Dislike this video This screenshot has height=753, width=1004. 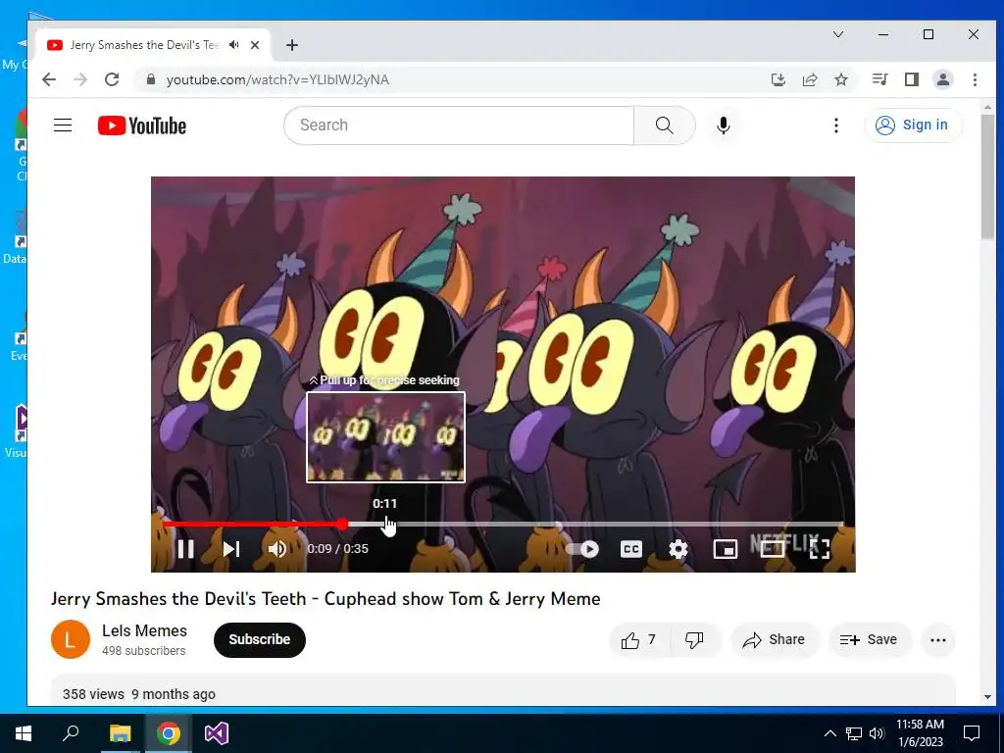[x=695, y=639]
